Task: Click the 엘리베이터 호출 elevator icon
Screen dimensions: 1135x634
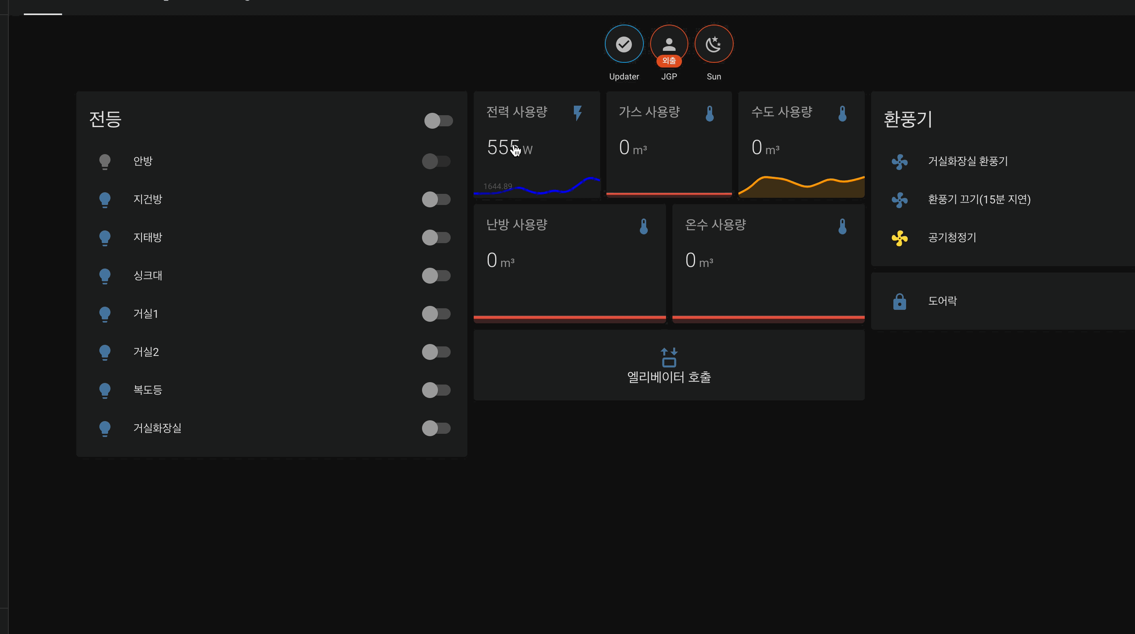Action: pos(668,357)
